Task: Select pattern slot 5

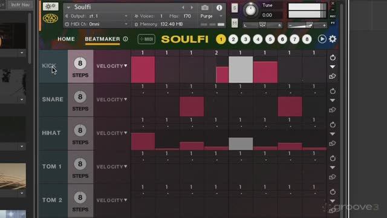Action: [x=270, y=39]
